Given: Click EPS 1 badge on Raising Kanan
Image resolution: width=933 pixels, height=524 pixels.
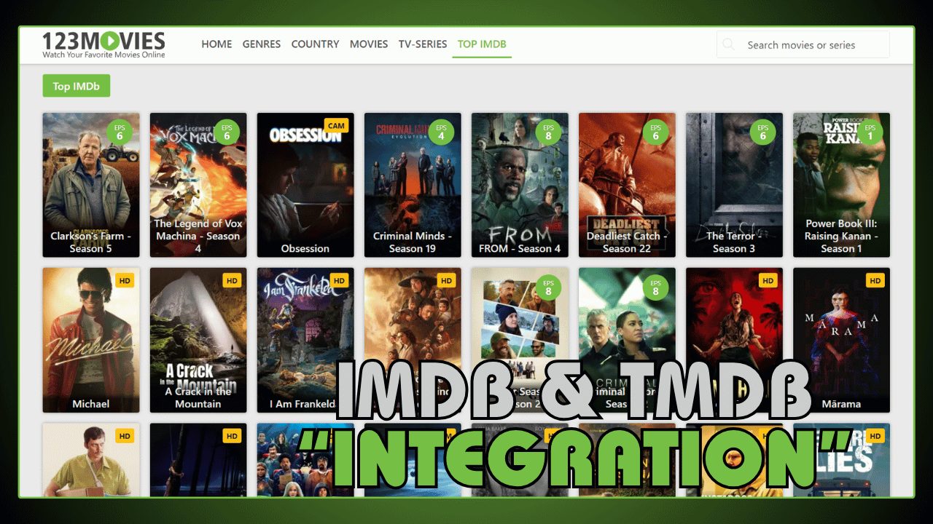Looking at the screenshot, I should (870, 132).
